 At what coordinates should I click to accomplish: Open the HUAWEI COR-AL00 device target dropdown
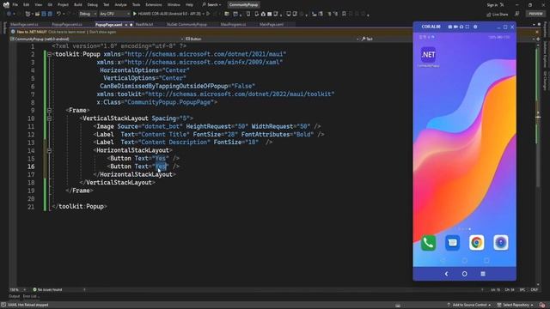(172, 14)
